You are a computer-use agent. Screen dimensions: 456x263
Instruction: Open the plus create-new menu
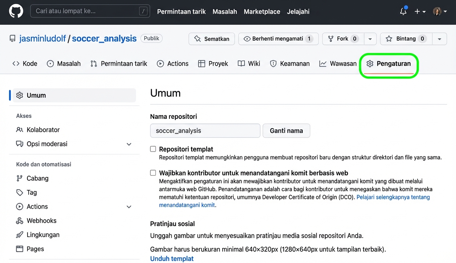pyautogui.click(x=420, y=11)
